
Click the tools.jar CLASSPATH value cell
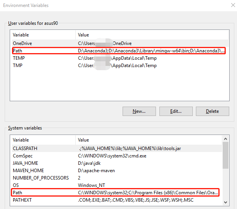coord(130,149)
